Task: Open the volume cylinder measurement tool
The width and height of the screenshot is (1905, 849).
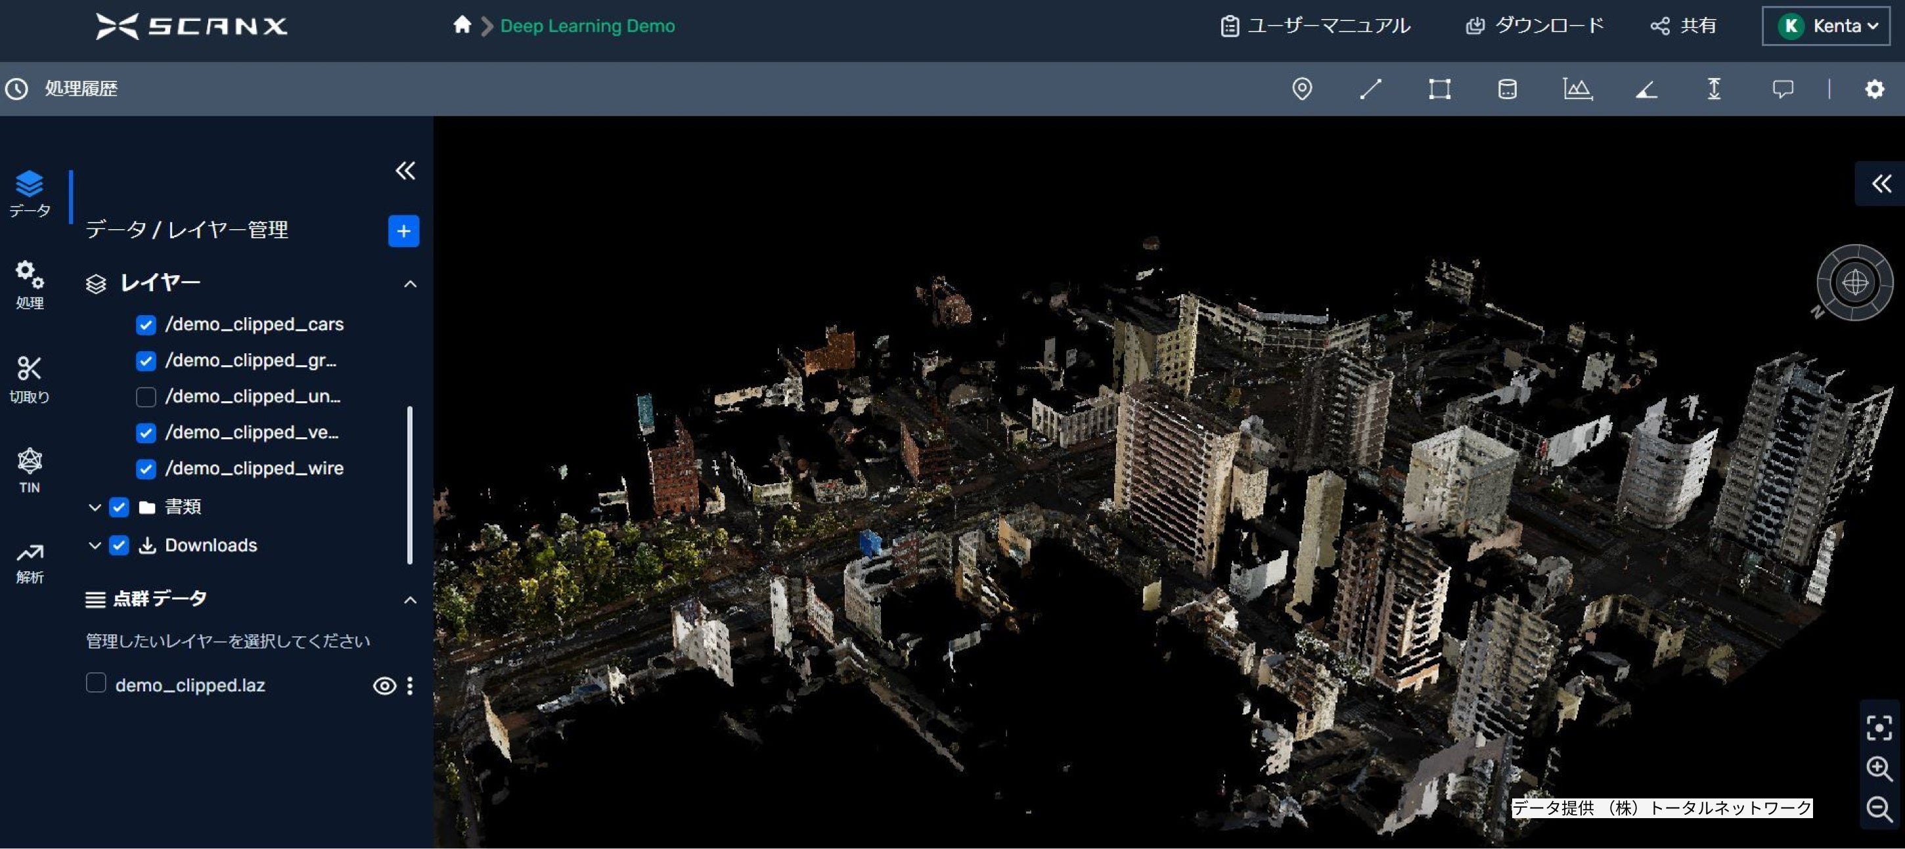Action: [x=1507, y=89]
